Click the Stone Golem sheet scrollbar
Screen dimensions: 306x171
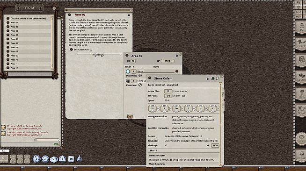click(221, 124)
